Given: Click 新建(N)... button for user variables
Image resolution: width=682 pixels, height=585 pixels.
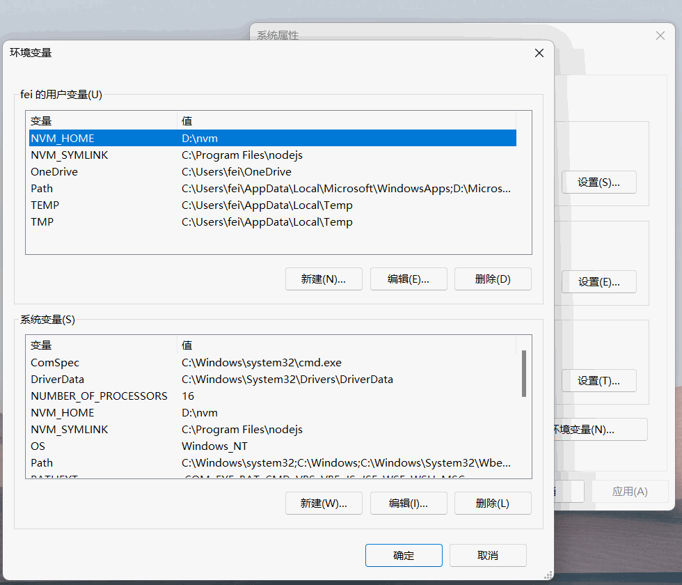Looking at the screenshot, I should (324, 279).
